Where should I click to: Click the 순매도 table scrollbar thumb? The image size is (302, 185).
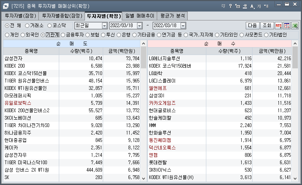coord(143,57)
